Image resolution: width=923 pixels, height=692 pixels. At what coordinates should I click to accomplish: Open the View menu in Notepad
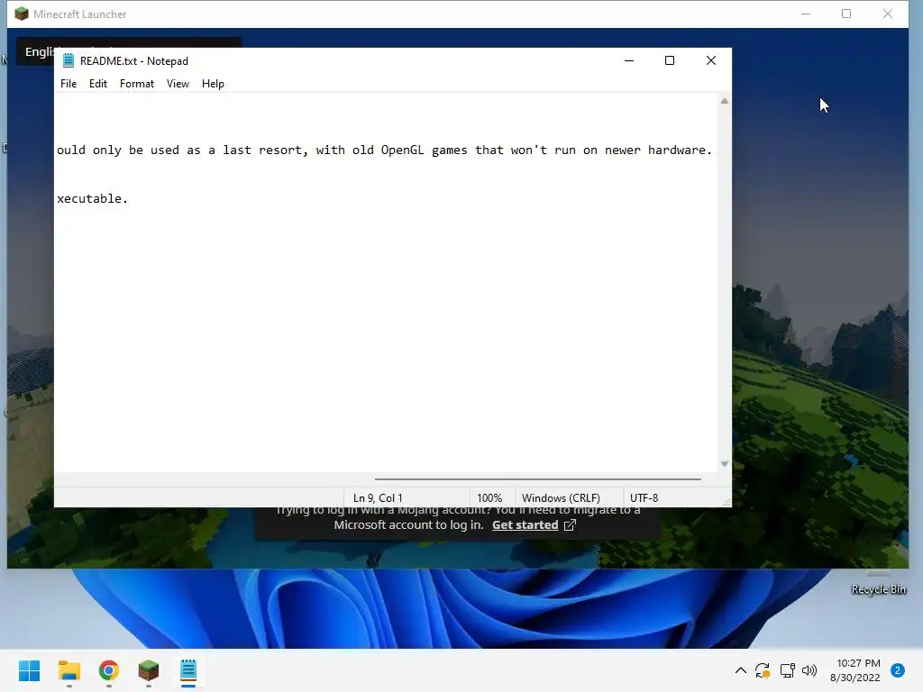[178, 84]
